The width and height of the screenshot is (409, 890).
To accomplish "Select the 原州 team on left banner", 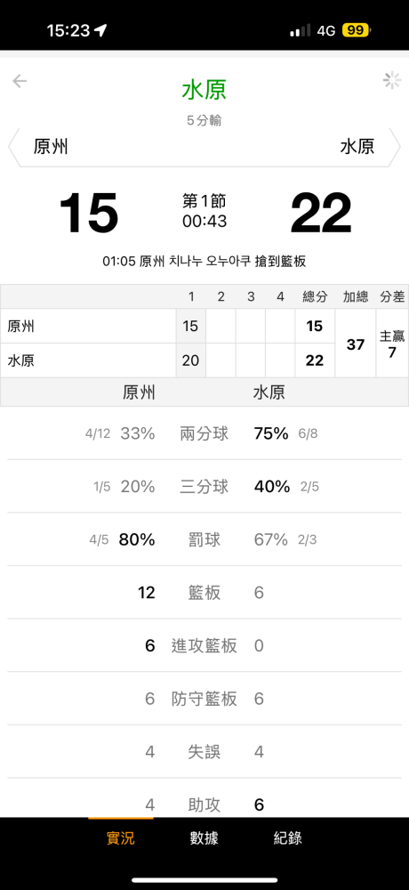I will click(x=51, y=147).
